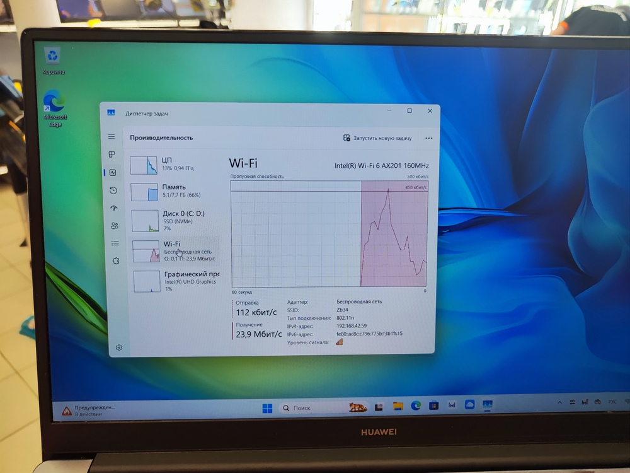Open the three-dot overflow menu

[430, 138]
